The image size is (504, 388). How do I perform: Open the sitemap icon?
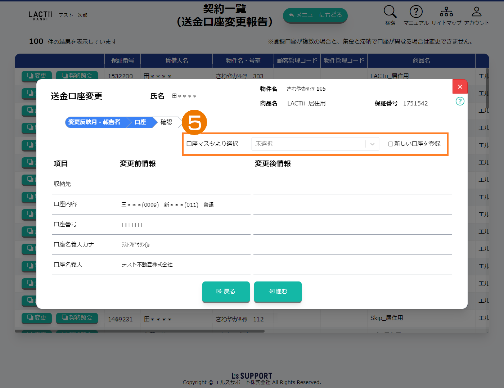pos(446,12)
